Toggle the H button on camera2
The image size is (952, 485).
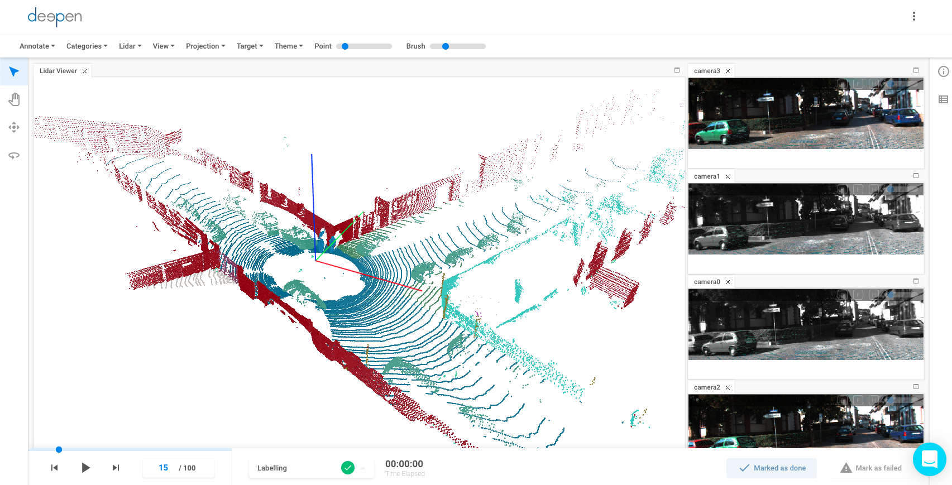(874, 400)
